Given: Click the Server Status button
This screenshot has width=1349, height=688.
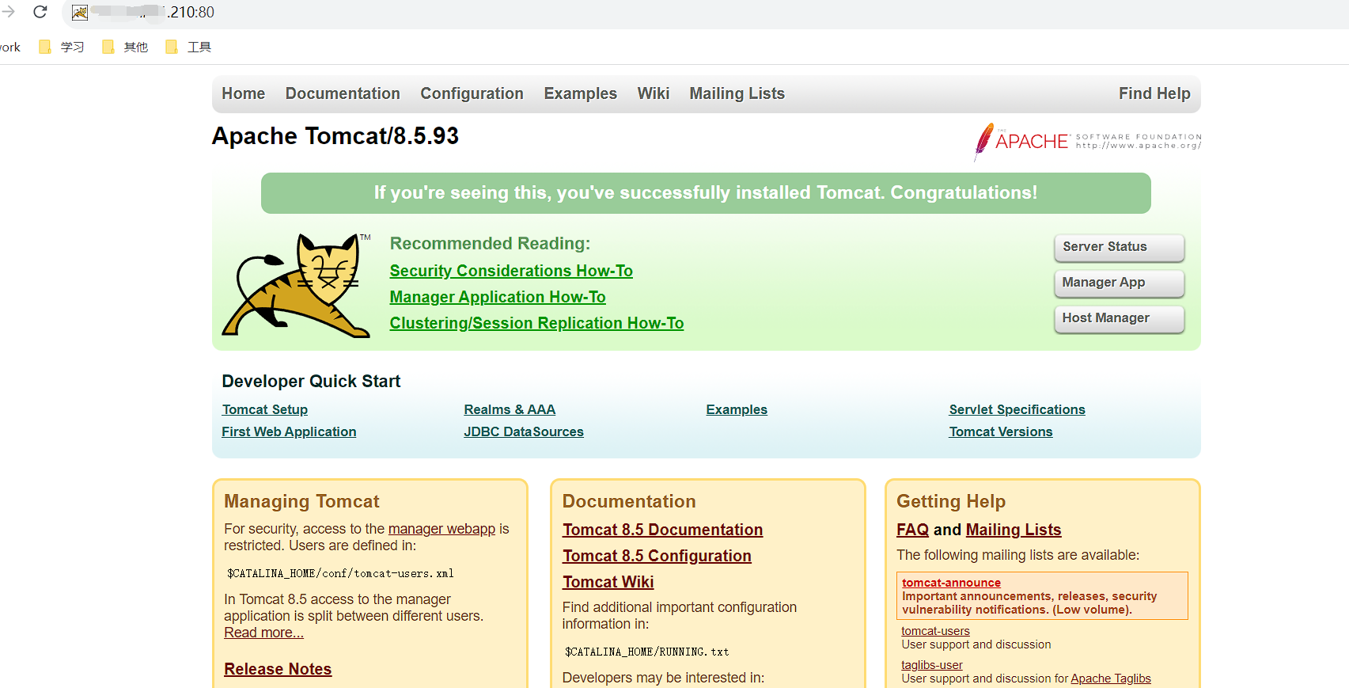Looking at the screenshot, I should [x=1119, y=247].
